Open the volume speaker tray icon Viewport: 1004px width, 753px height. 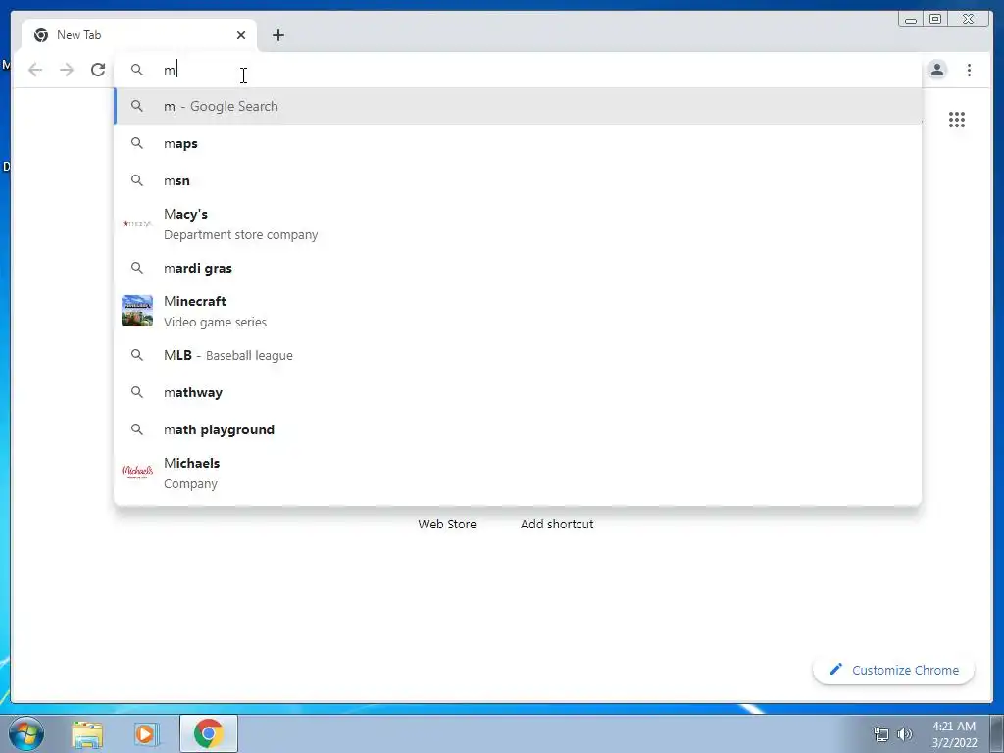tap(904, 734)
